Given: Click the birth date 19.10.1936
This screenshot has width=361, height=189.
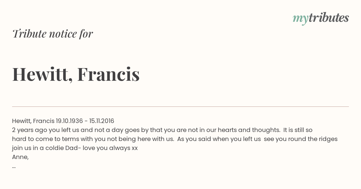Looking at the screenshot, I should point(69,121).
